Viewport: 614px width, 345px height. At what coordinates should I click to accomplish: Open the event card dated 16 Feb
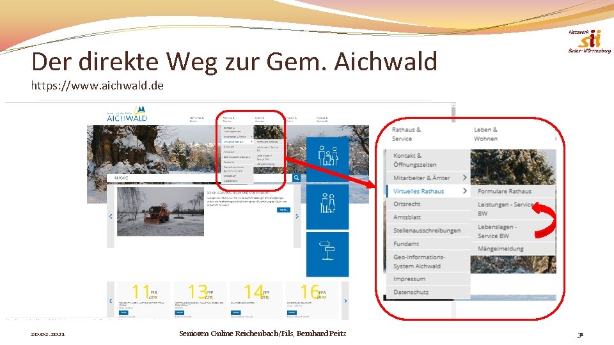coord(313,300)
